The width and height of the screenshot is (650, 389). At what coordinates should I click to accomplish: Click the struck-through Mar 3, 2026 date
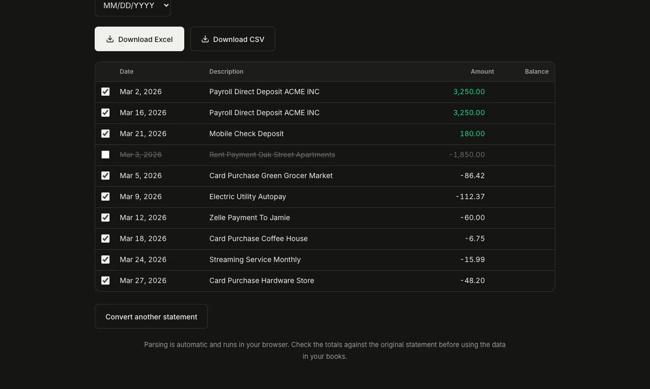click(x=141, y=155)
